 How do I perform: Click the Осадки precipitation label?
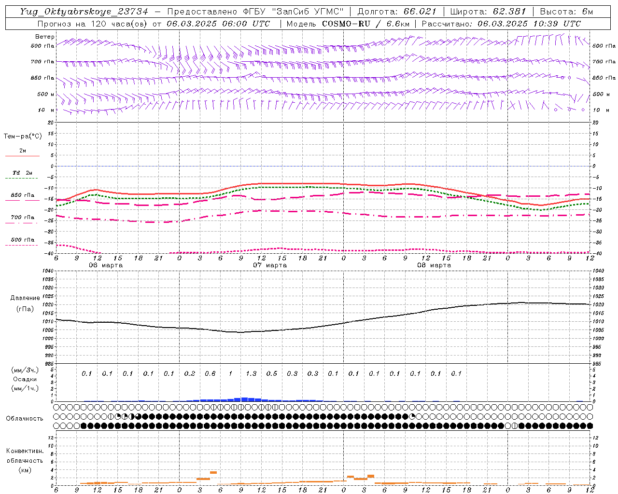coord(25,379)
